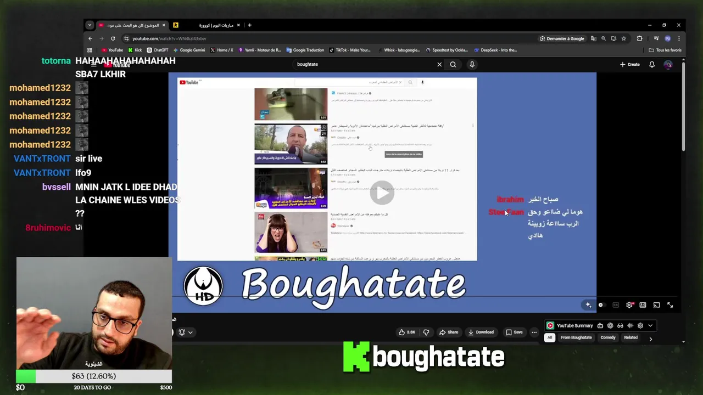
Task: Open the YouTube notifications bell
Action: click(x=652, y=64)
